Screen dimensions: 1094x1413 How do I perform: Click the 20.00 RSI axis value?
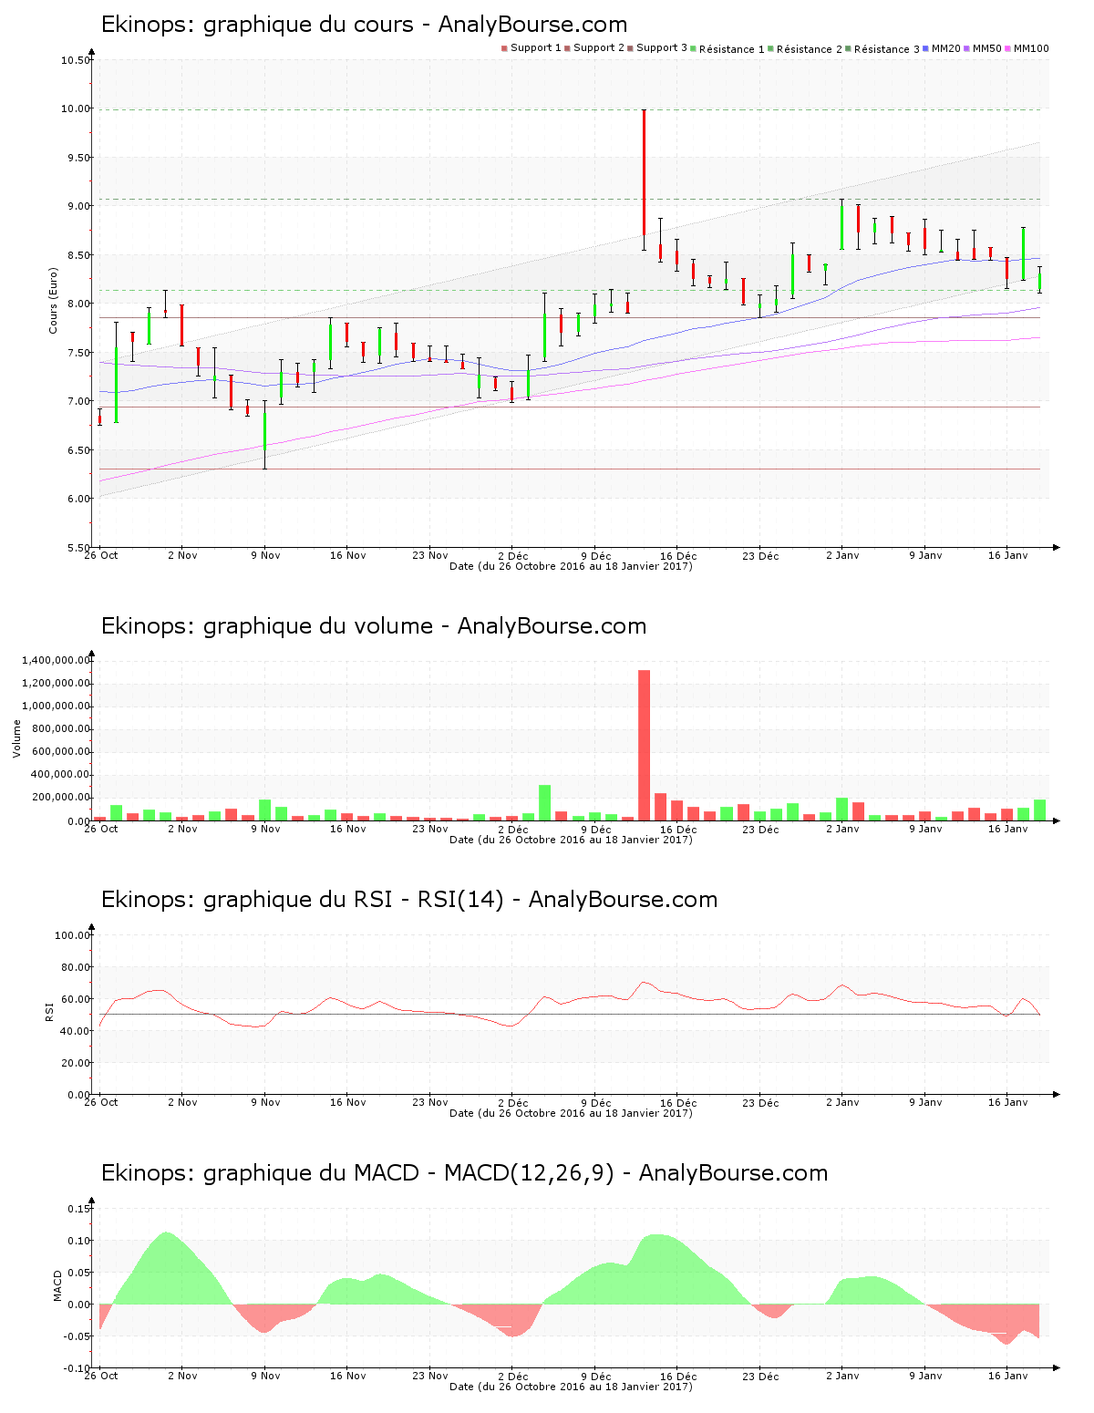click(x=76, y=1063)
